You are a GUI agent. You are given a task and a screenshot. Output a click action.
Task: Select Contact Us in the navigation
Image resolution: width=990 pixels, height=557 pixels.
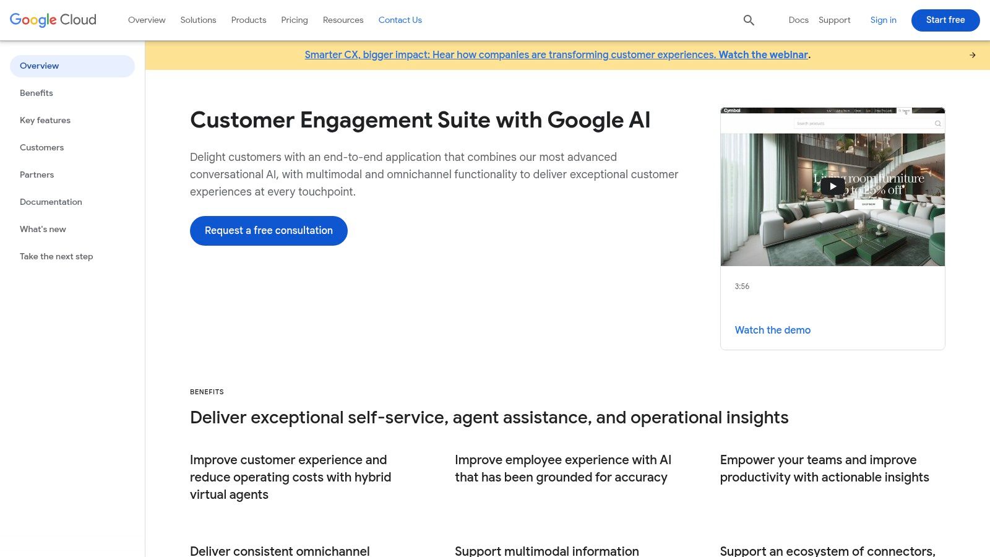400,20
